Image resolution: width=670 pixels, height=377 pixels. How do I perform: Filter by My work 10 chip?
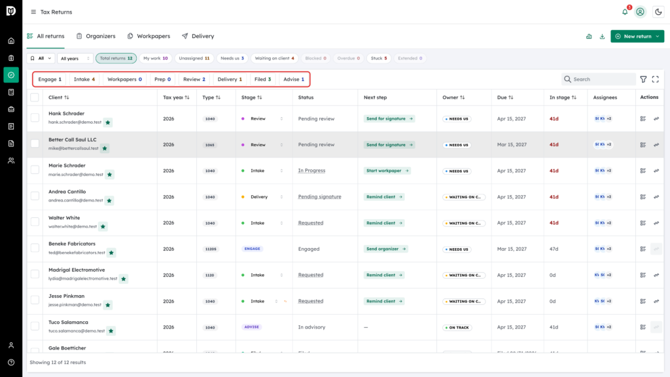click(156, 58)
